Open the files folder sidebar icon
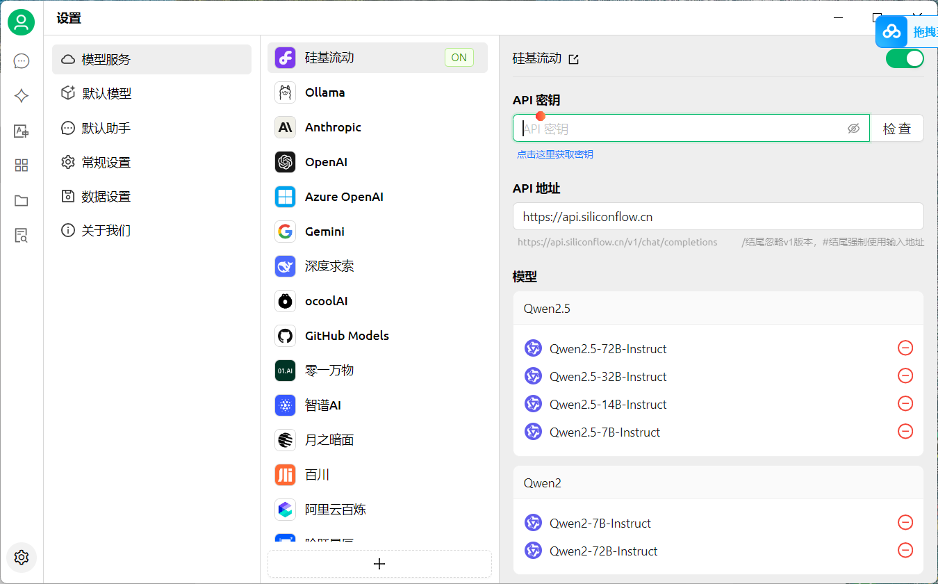This screenshot has height=584, width=938. tap(22, 200)
